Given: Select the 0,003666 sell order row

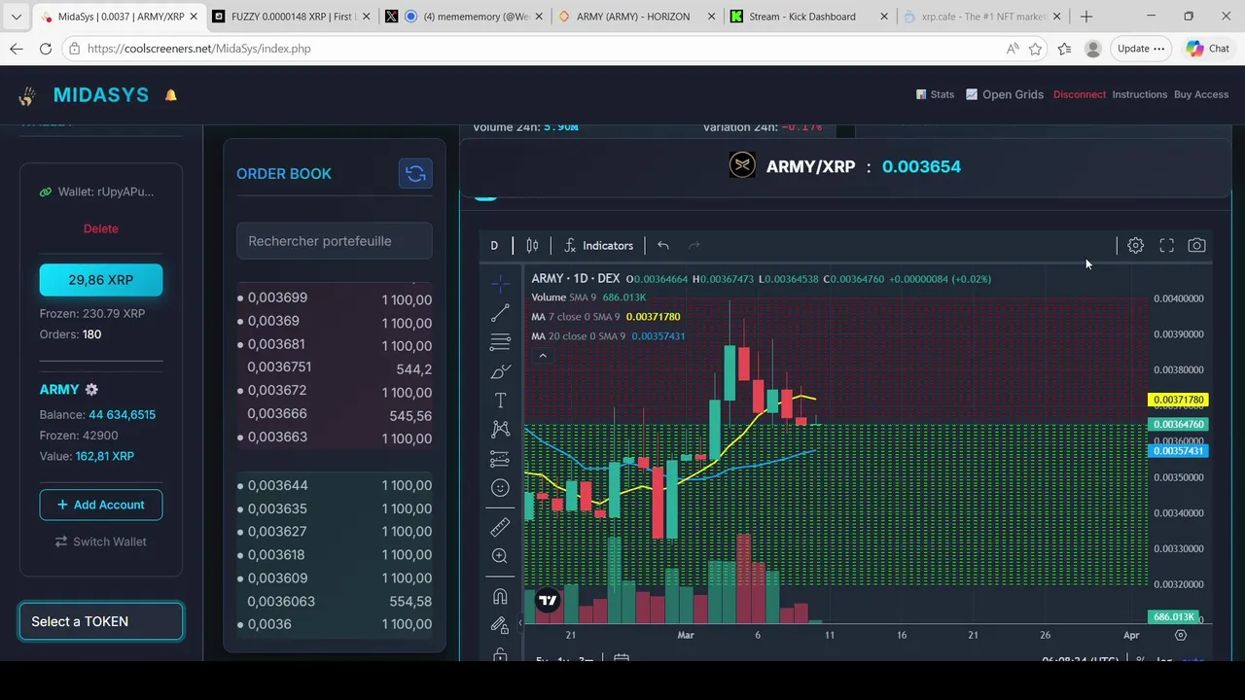Looking at the screenshot, I should point(335,415).
